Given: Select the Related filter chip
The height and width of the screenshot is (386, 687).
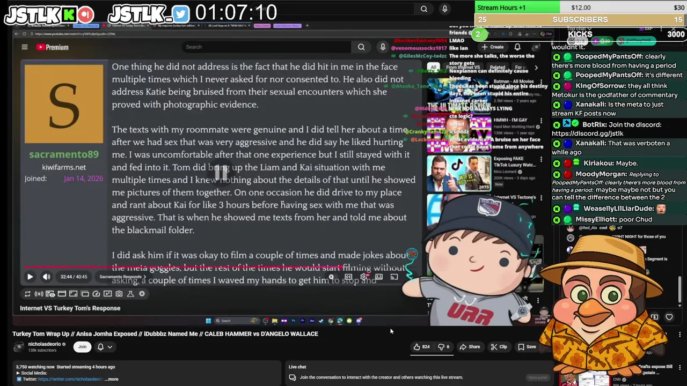Looking at the screenshot, I should coord(496,68).
